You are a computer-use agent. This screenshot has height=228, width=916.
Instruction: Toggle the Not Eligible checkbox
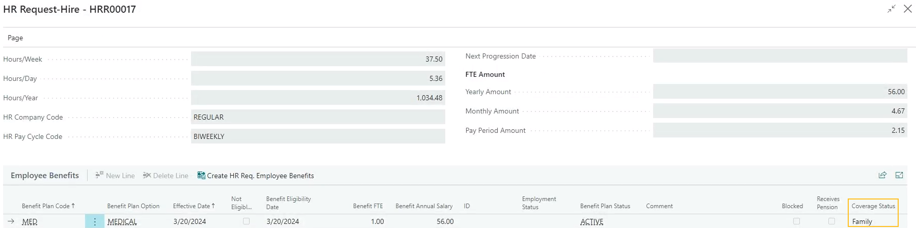click(x=247, y=221)
